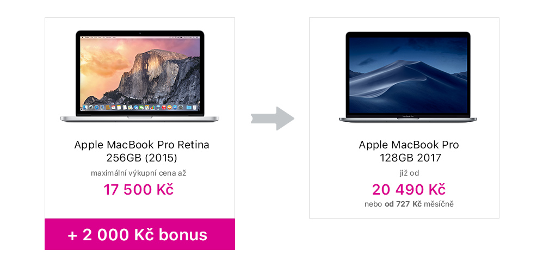543x268 pixels.
Task: Click the Launchpad rocket icon in dock
Action: tap(91, 108)
